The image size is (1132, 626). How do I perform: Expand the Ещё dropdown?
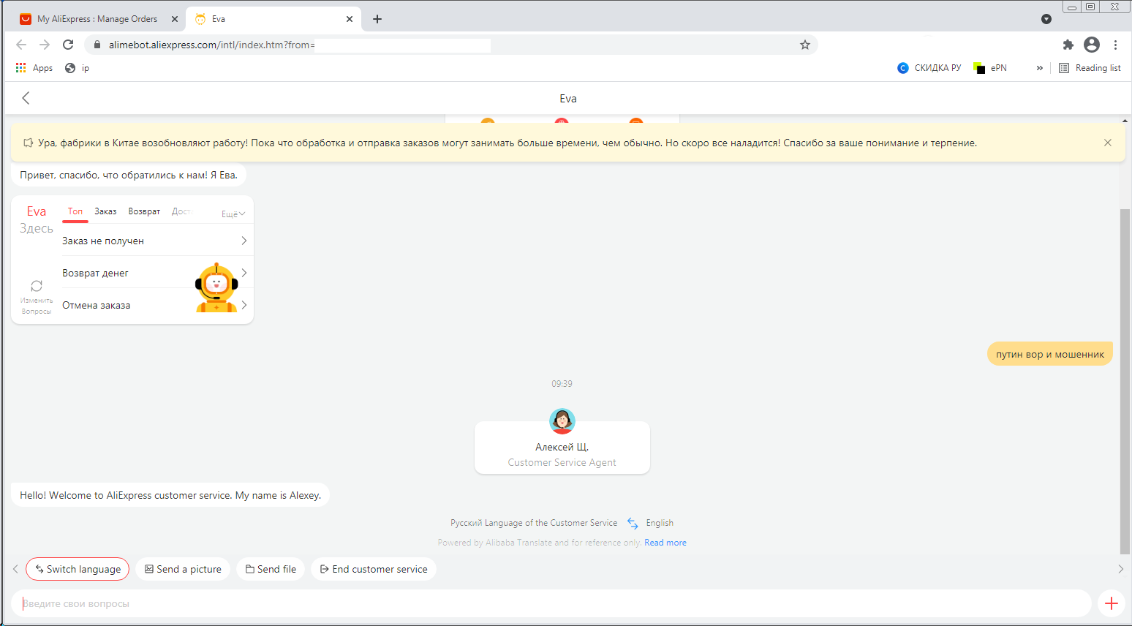(233, 214)
